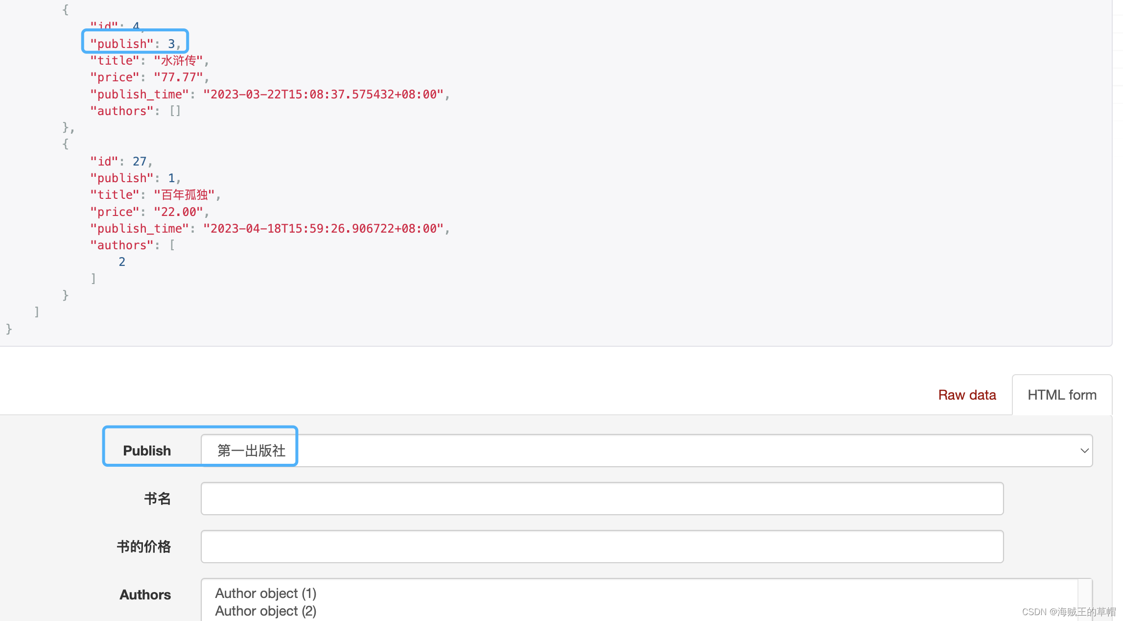Viewport: 1123px width, 621px height.
Task: Click the price value "77.77"
Action: [178, 77]
